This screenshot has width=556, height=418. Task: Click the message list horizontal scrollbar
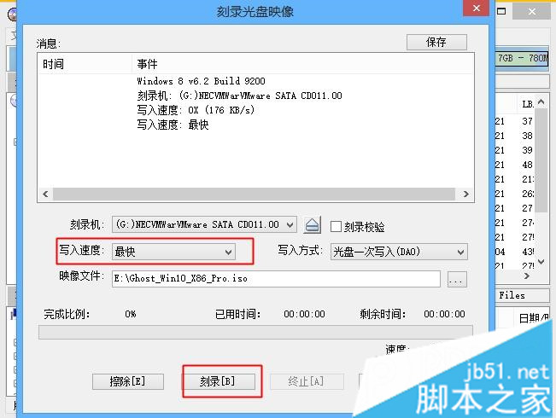[254, 194]
